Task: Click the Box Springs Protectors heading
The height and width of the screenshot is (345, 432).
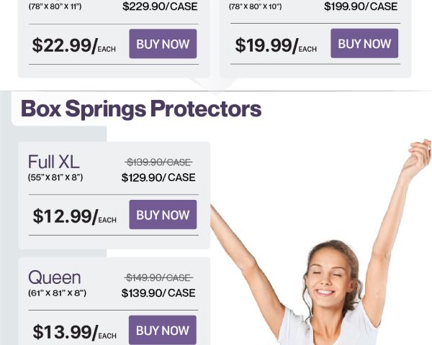Action: click(x=141, y=109)
